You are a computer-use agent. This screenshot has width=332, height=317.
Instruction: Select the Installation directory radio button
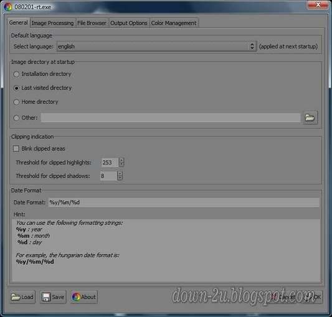click(x=16, y=74)
